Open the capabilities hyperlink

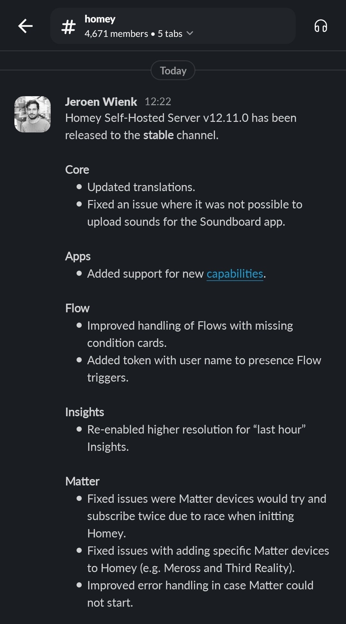click(235, 274)
